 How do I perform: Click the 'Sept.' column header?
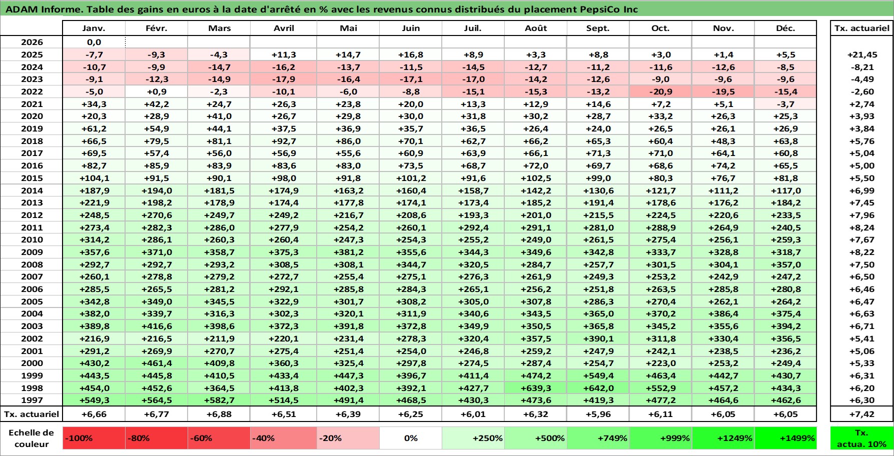coord(598,28)
